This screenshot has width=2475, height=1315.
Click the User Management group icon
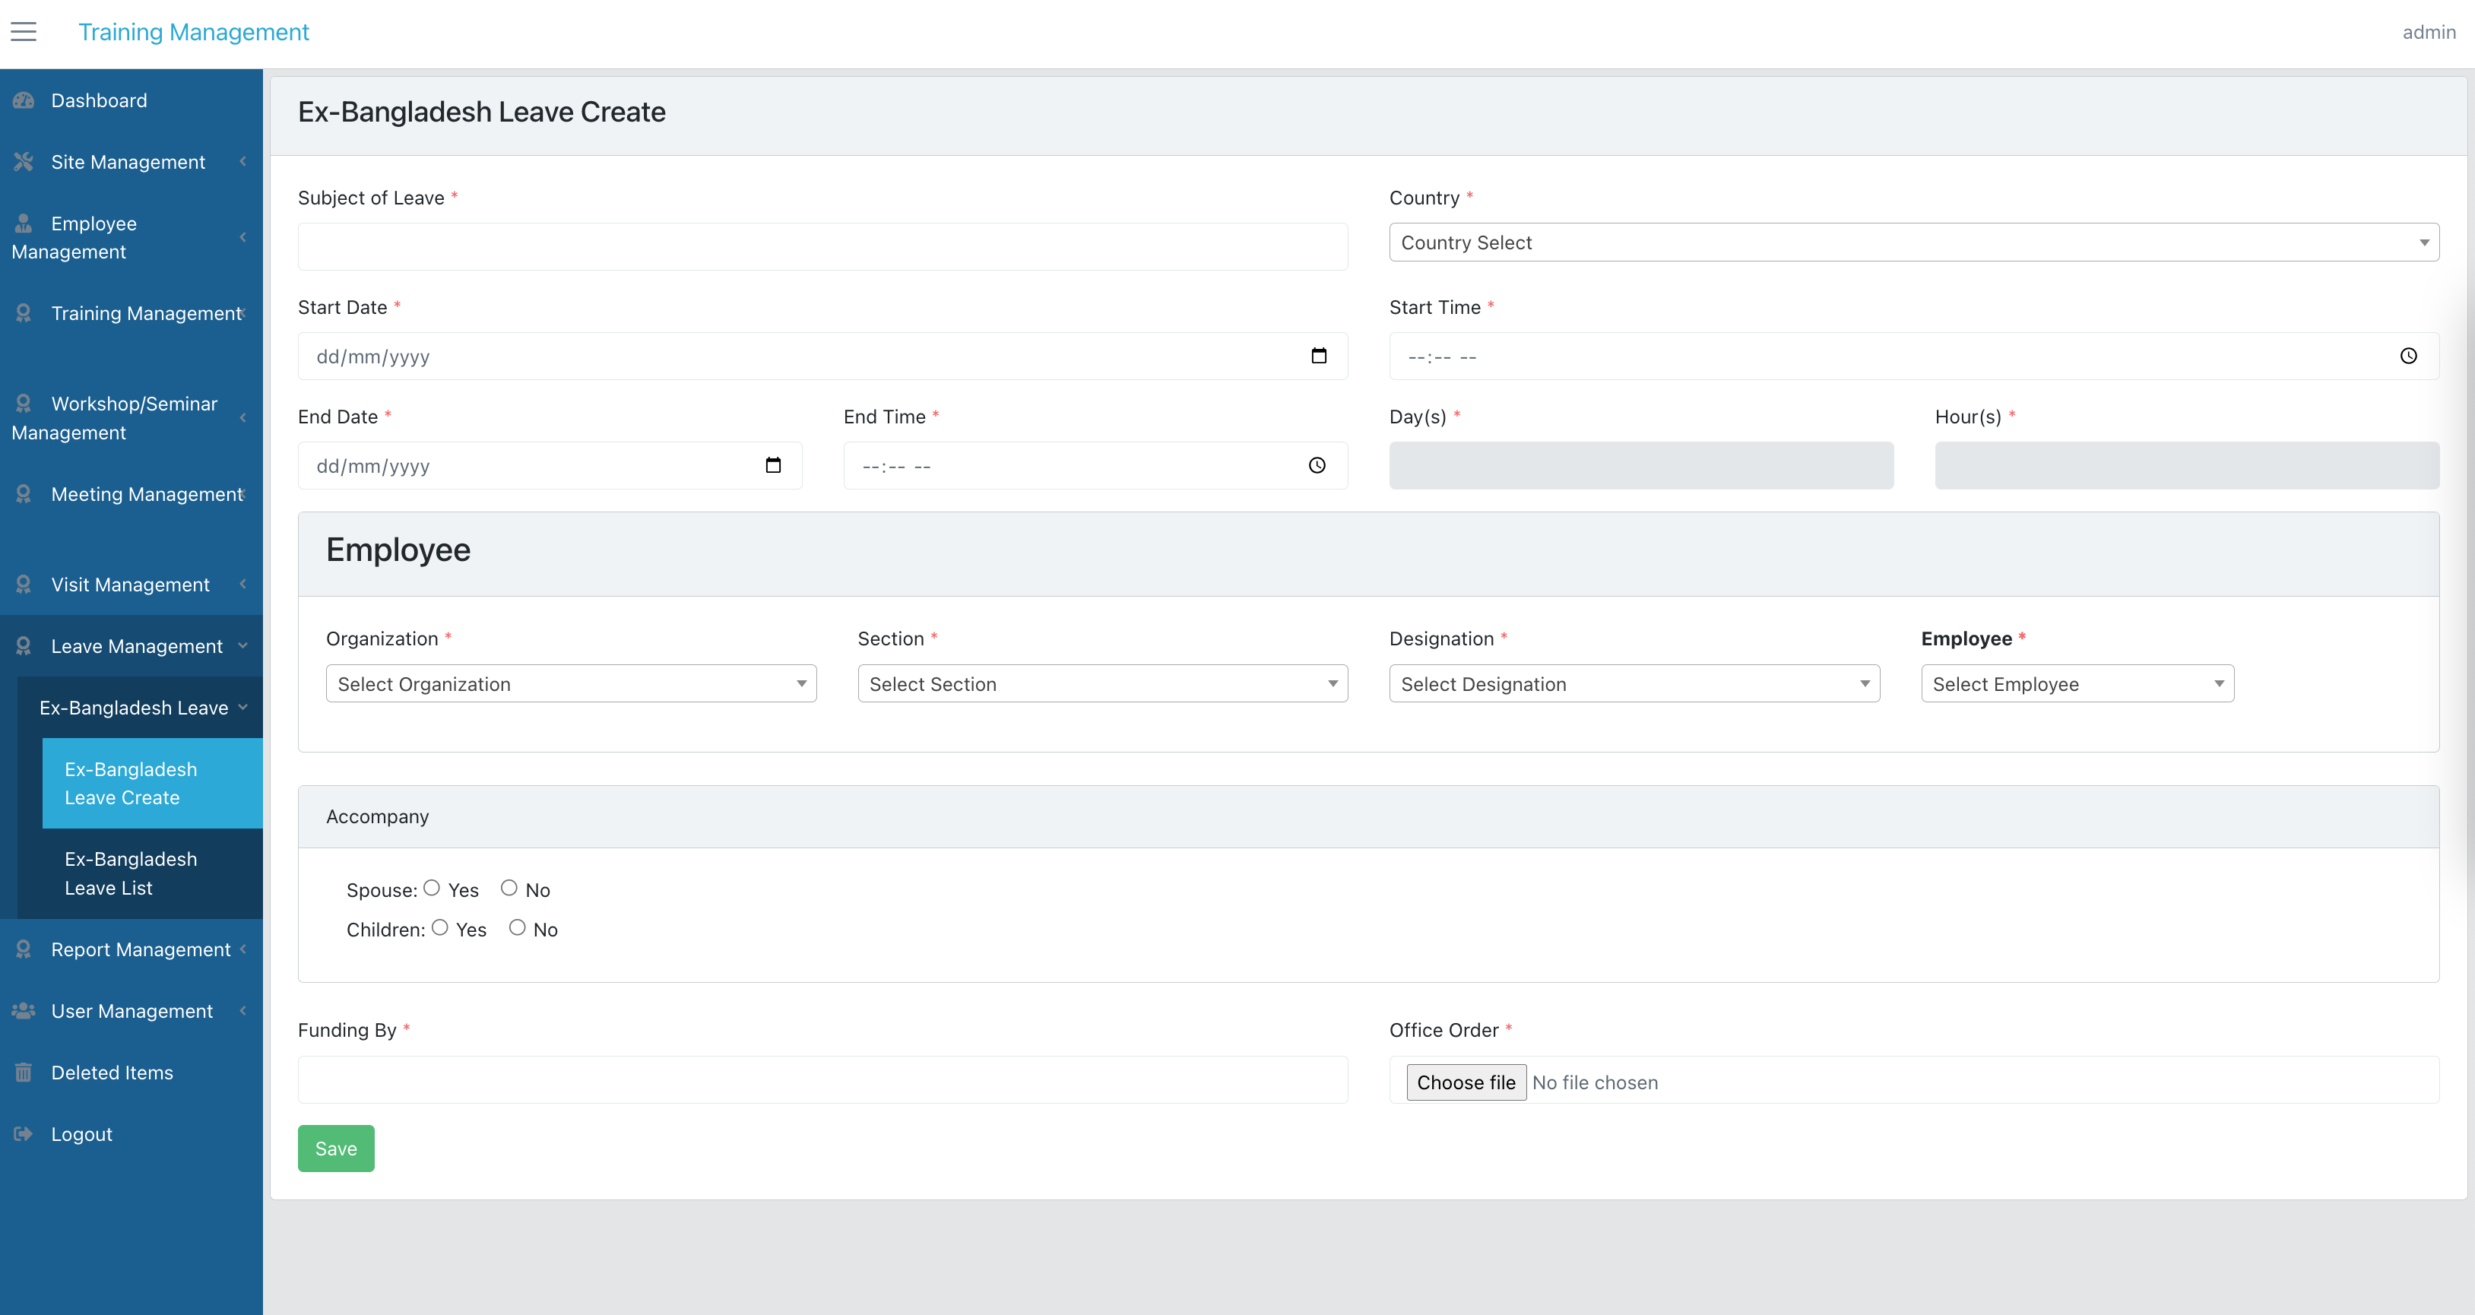coord(23,1010)
